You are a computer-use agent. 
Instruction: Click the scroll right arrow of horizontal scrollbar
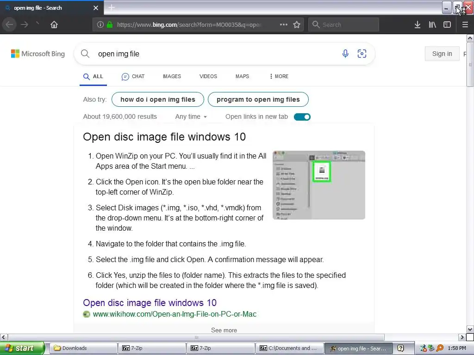click(x=462, y=337)
